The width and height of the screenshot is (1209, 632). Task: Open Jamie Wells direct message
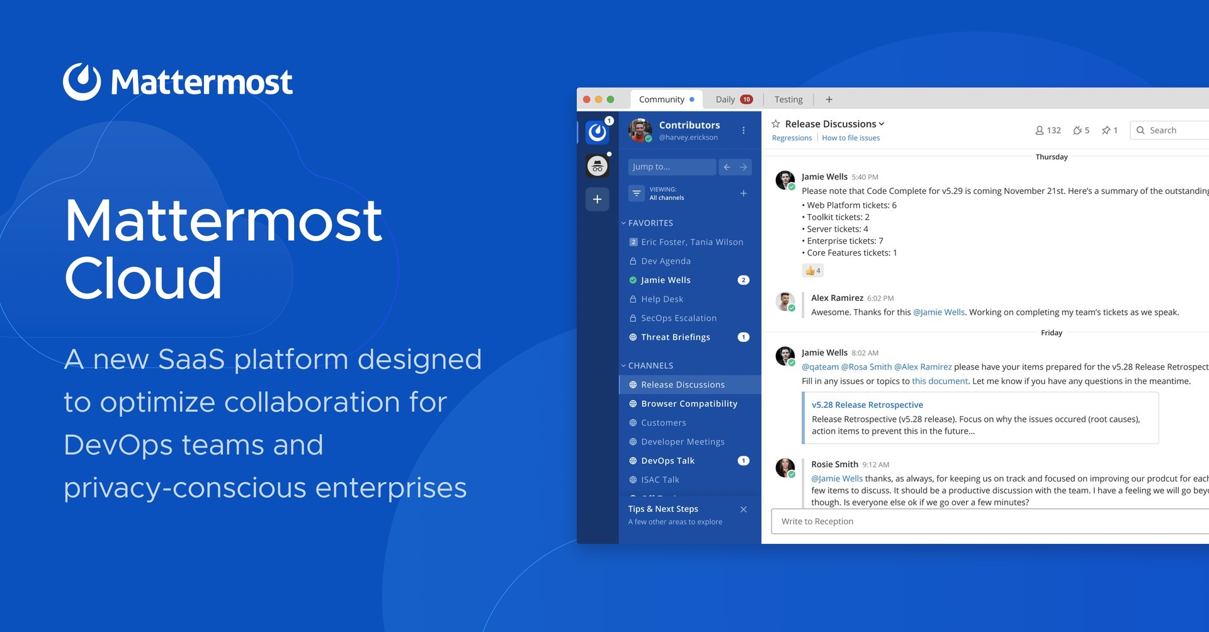[690, 280]
